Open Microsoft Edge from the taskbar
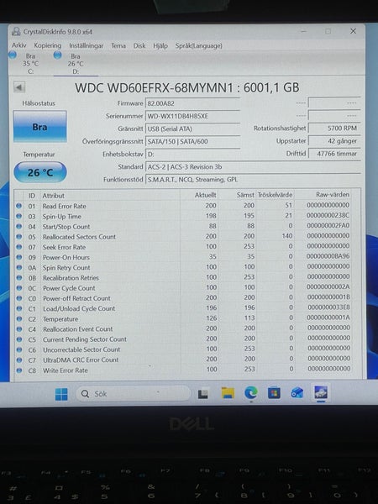Image resolution: width=378 pixels, height=504 pixels. tap(250, 393)
